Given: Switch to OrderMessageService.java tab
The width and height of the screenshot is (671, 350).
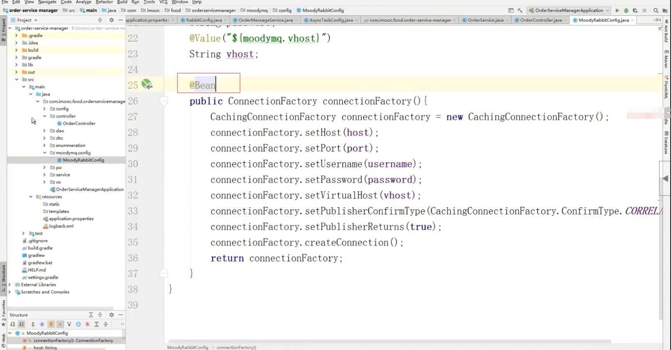Looking at the screenshot, I should [265, 20].
